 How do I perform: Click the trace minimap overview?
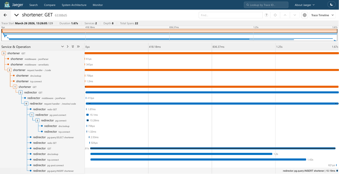tap(169, 35)
